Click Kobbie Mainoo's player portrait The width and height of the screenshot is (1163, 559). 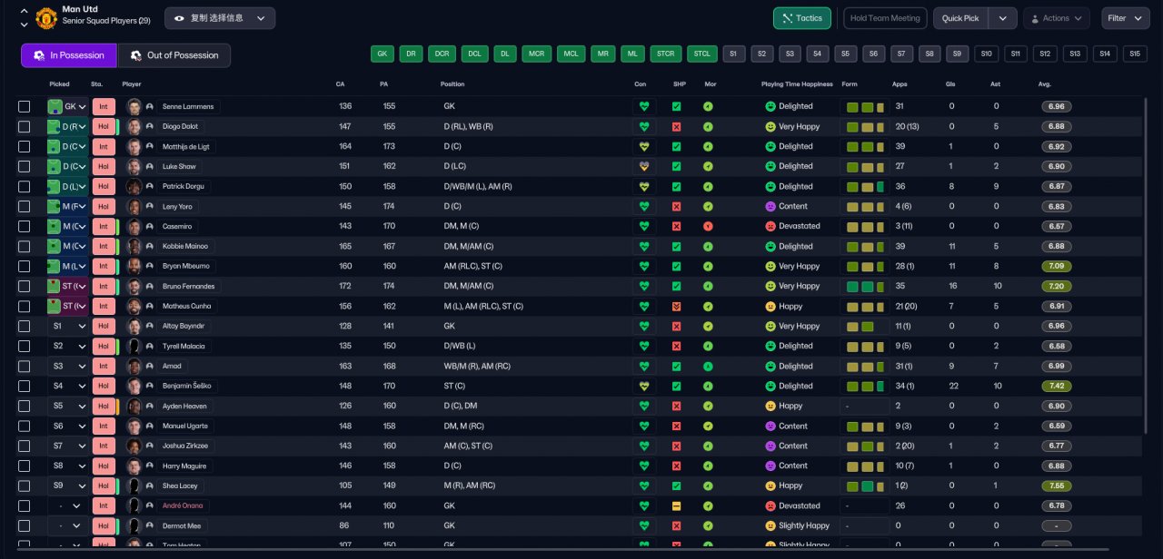point(134,246)
